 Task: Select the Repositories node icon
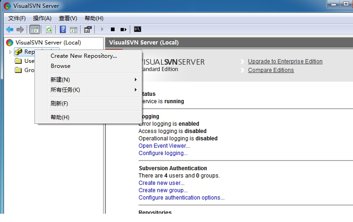[18, 52]
